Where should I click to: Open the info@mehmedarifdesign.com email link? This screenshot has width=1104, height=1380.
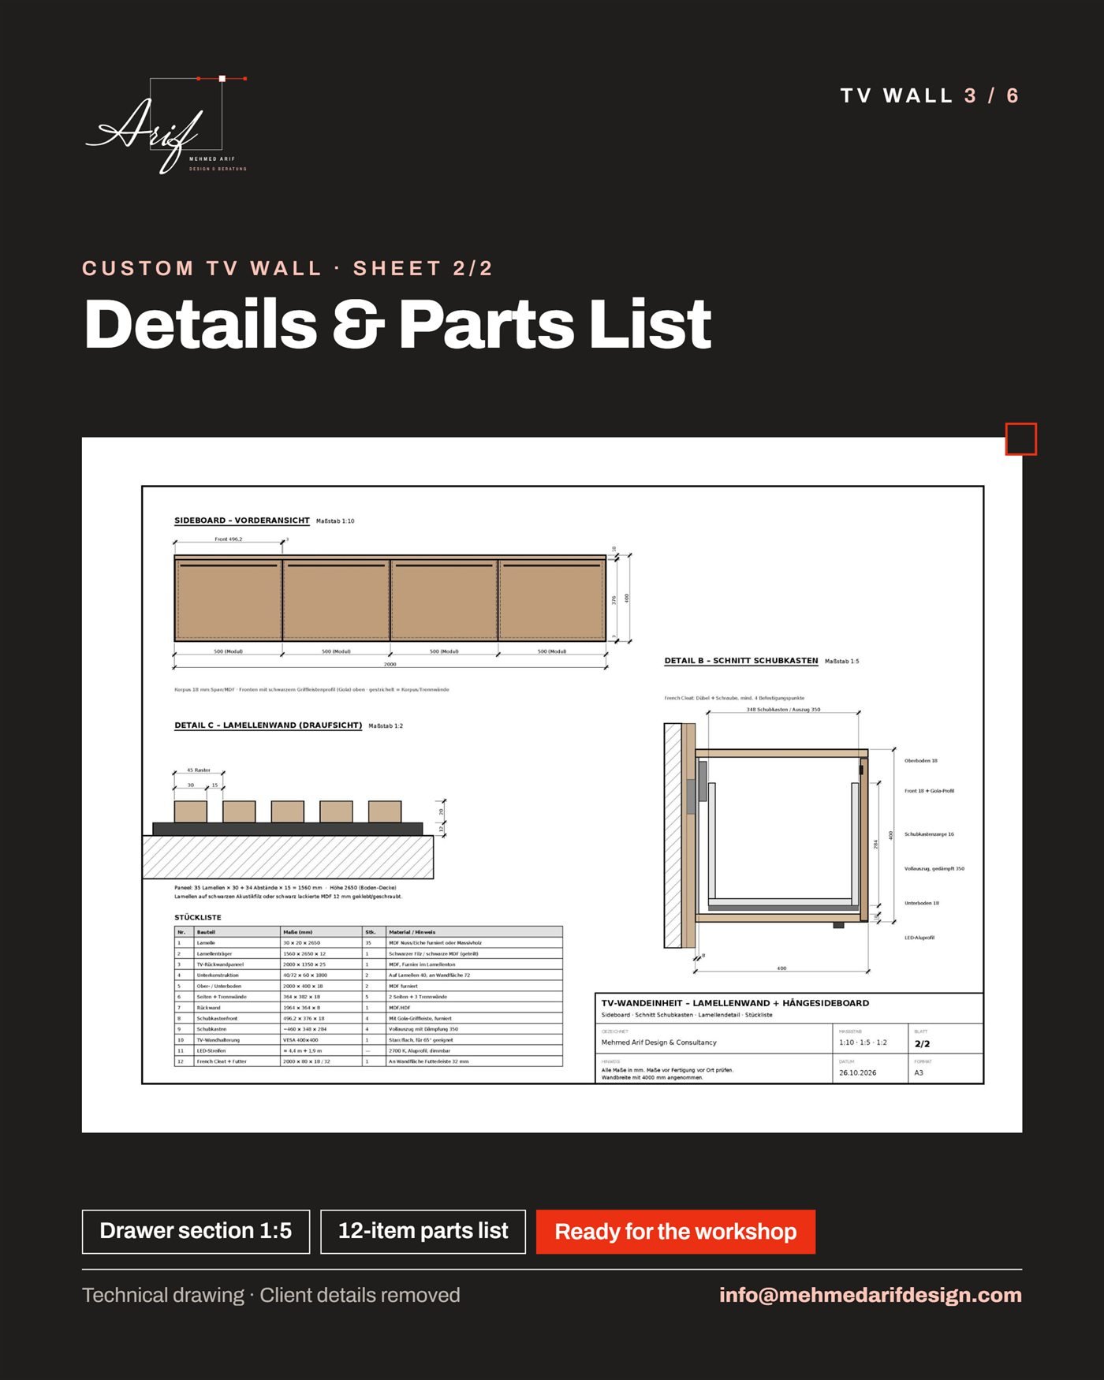pyautogui.click(x=870, y=1295)
